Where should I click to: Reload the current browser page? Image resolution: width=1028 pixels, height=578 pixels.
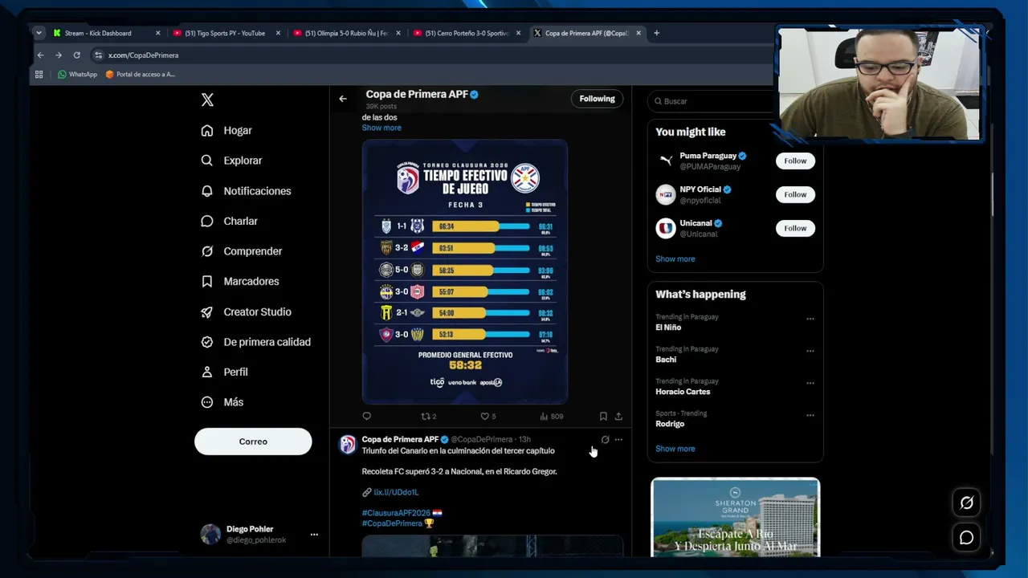[x=77, y=55]
